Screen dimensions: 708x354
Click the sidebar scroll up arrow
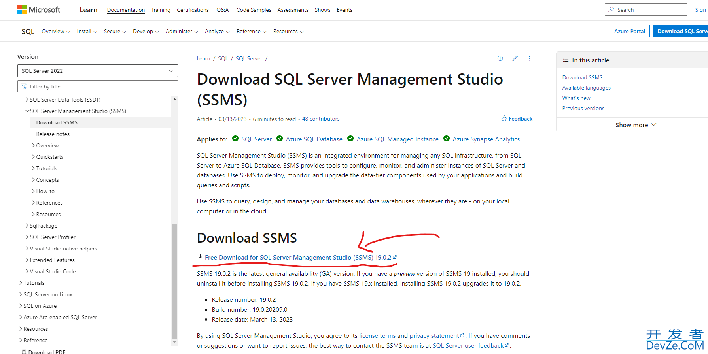point(174,99)
